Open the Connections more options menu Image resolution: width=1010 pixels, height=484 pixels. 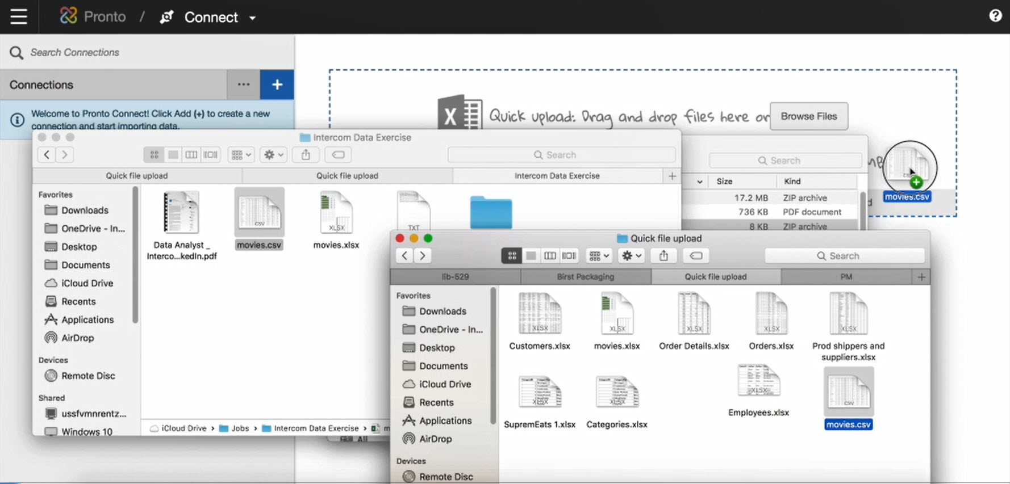244,85
